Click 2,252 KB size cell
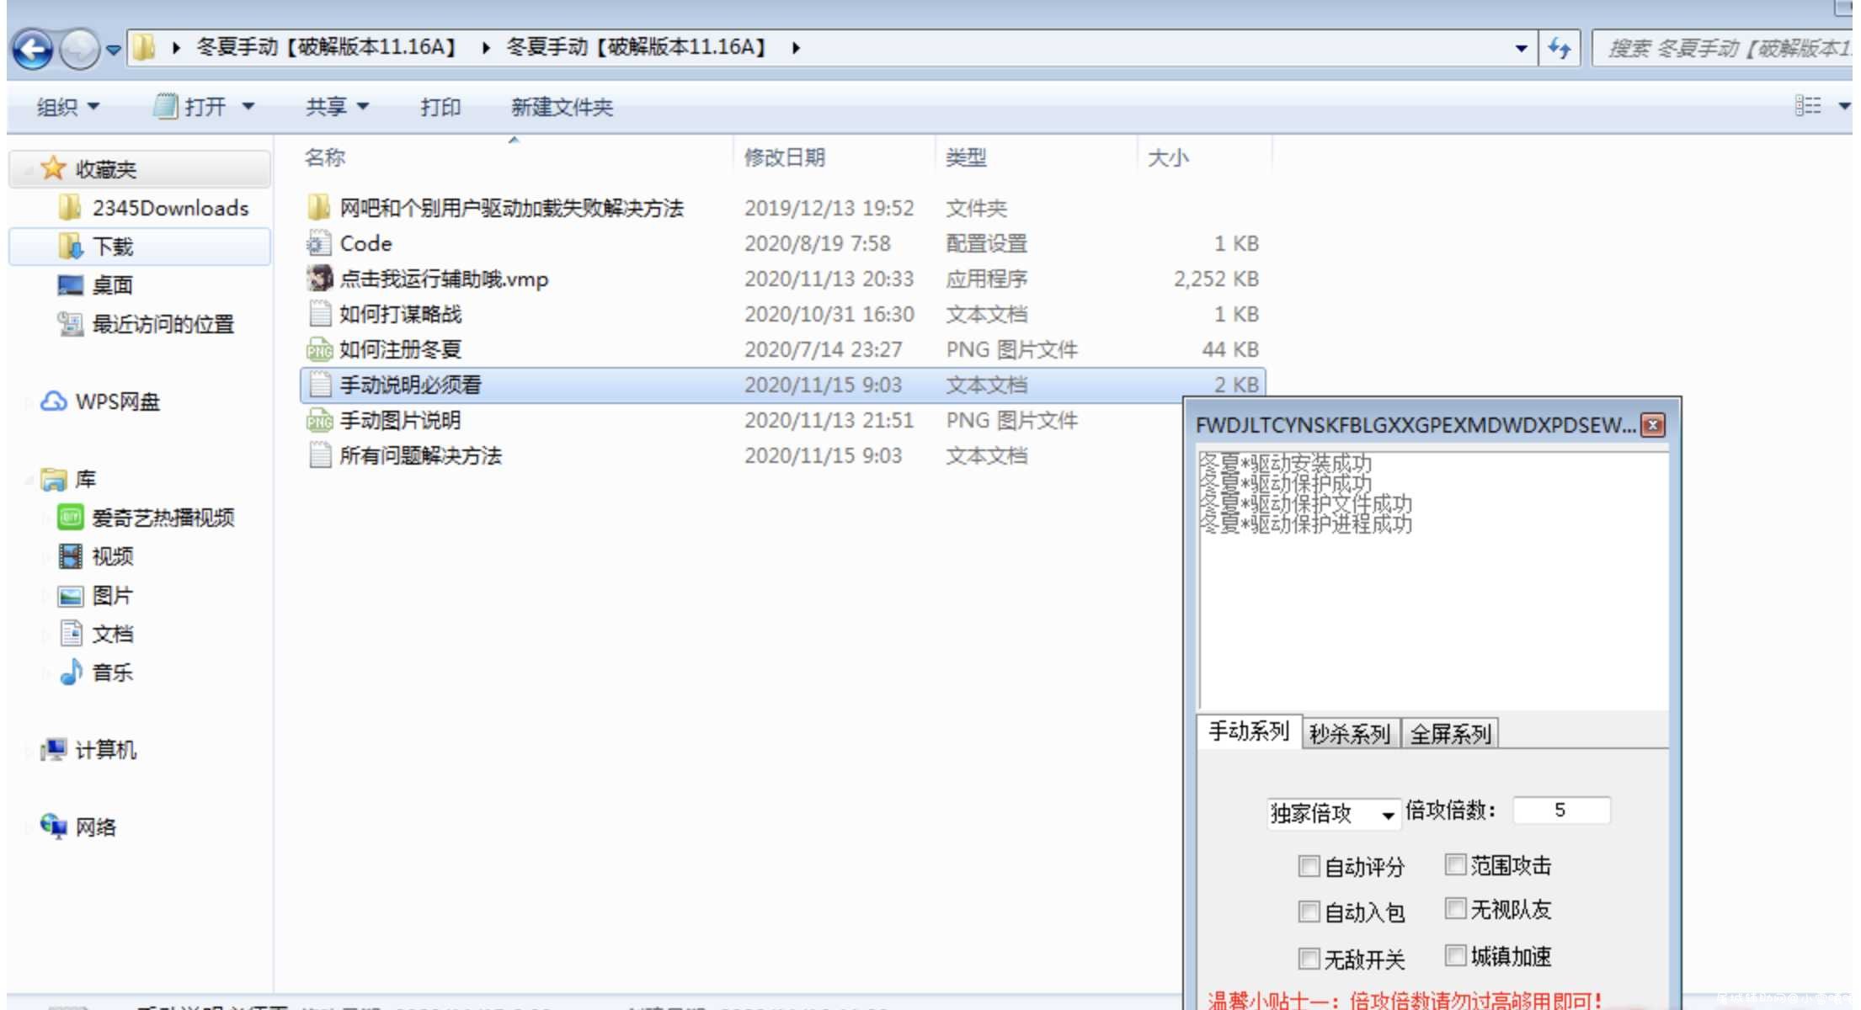This screenshot has width=1861, height=1010. 1216,279
